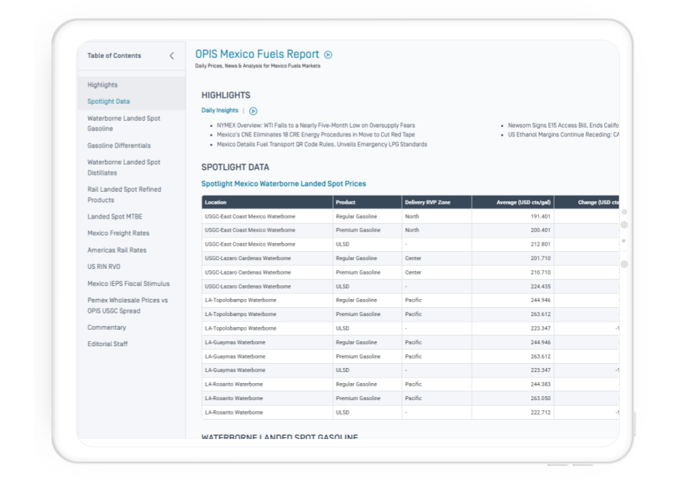Navigate to Rail Landed Spot Refined Products

(124, 195)
